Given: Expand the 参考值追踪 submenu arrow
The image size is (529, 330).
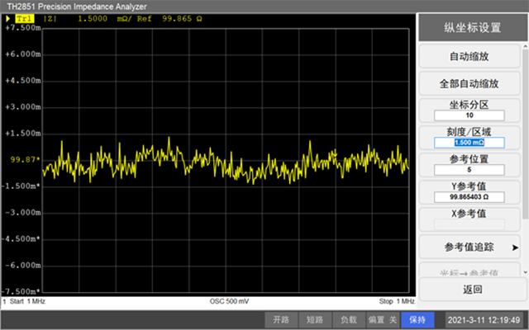Looking at the screenshot, I should [x=514, y=247].
